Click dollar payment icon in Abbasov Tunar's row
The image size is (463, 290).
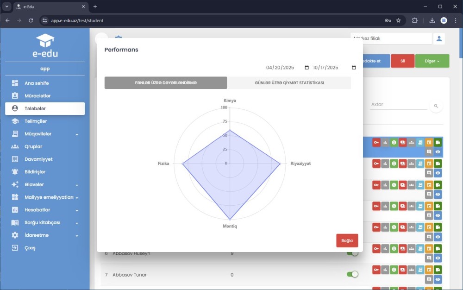pos(394,269)
